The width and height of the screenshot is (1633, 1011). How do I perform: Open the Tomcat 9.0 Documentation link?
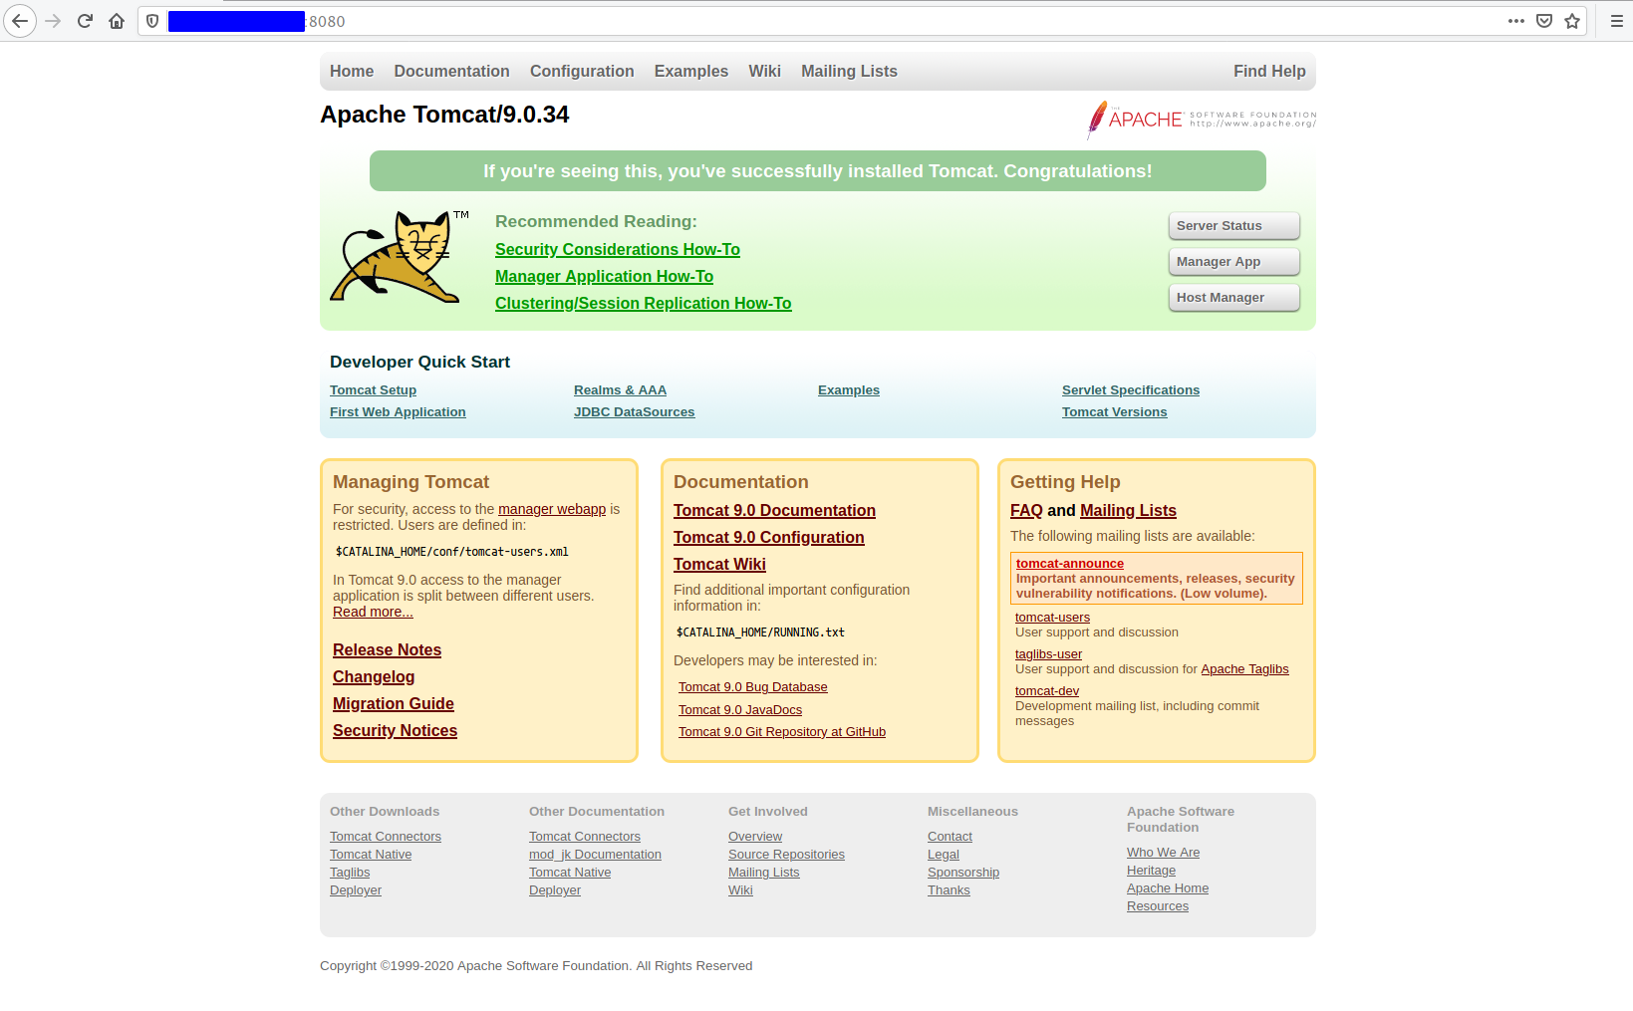coord(774,511)
